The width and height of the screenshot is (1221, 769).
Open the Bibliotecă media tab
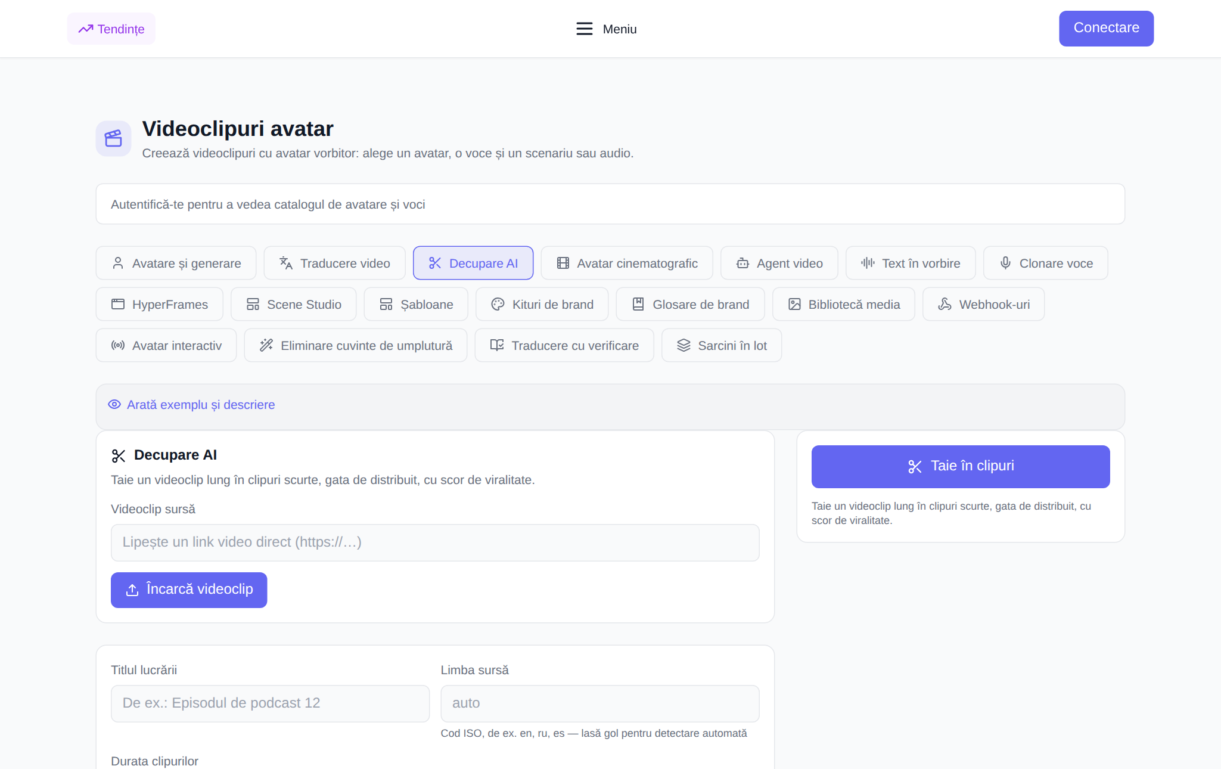pyautogui.click(x=844, y=304)
